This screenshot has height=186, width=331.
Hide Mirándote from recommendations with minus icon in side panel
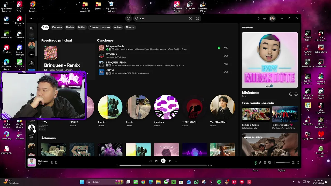click(291, 94)
